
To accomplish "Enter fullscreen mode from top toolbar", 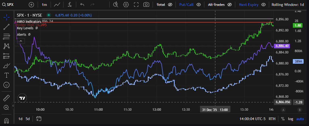I will click(x=136, y=5).
